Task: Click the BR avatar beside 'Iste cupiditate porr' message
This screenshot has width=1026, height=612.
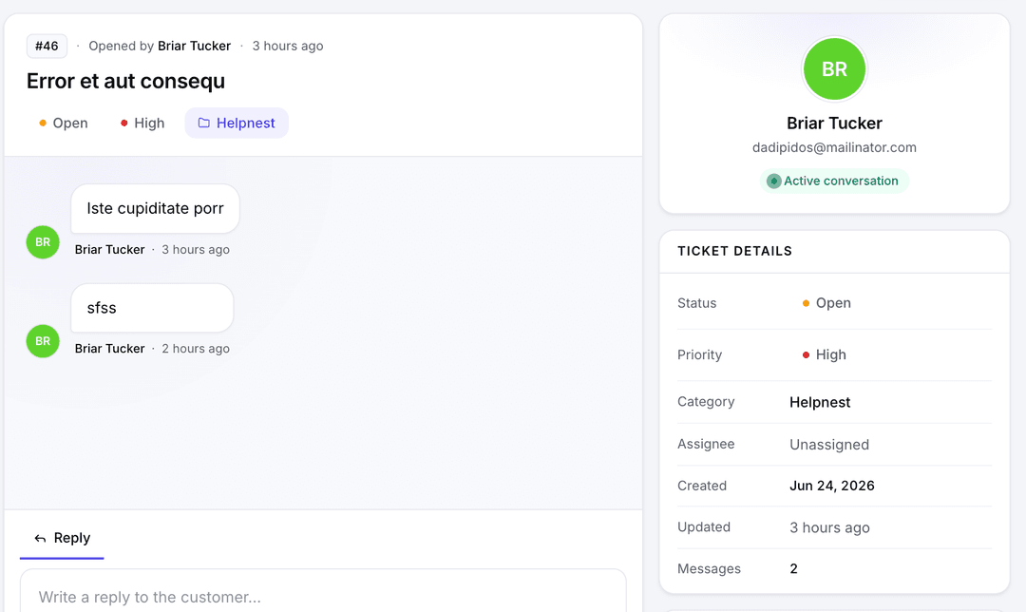Action: 43,242
